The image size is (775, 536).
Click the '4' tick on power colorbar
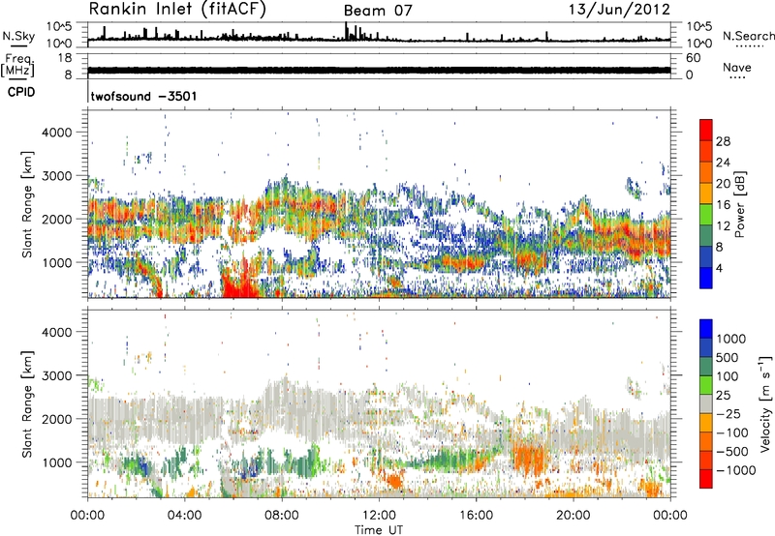pyautogui.click(x=719, y=268)
